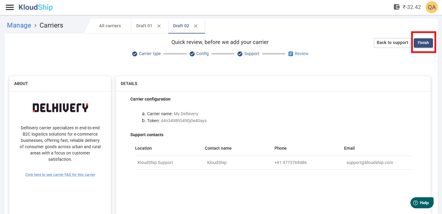The height and width of the screenshot is (214, 442).
Task: Click the Location column header
Action: click(143, 148)
